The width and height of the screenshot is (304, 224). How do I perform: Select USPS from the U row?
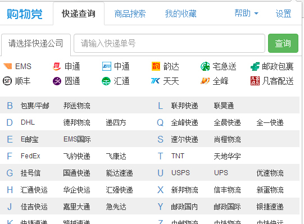pos(180,173)
